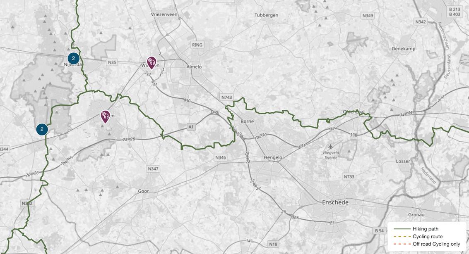Click the N743 road shield

[x=227, y=97]
